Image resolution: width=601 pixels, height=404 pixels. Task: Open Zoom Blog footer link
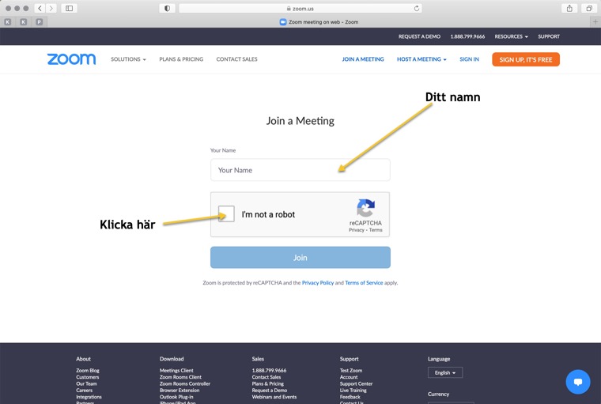click(x=88, y=370)
